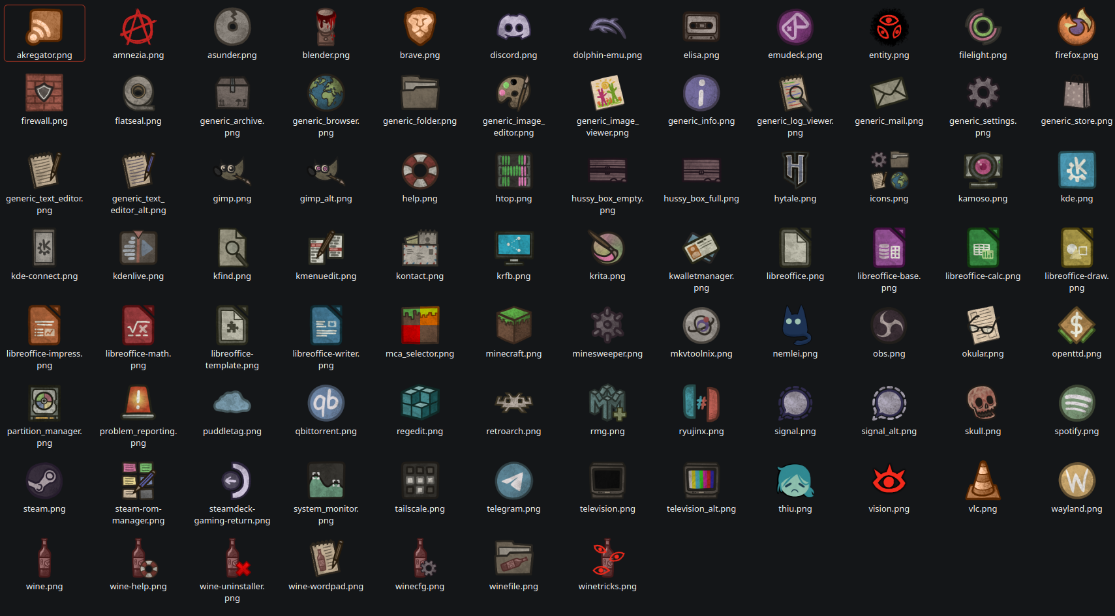Click the htop meter bars icon
This screenshot has width=1115, height=616.
(x=514, y=170)
